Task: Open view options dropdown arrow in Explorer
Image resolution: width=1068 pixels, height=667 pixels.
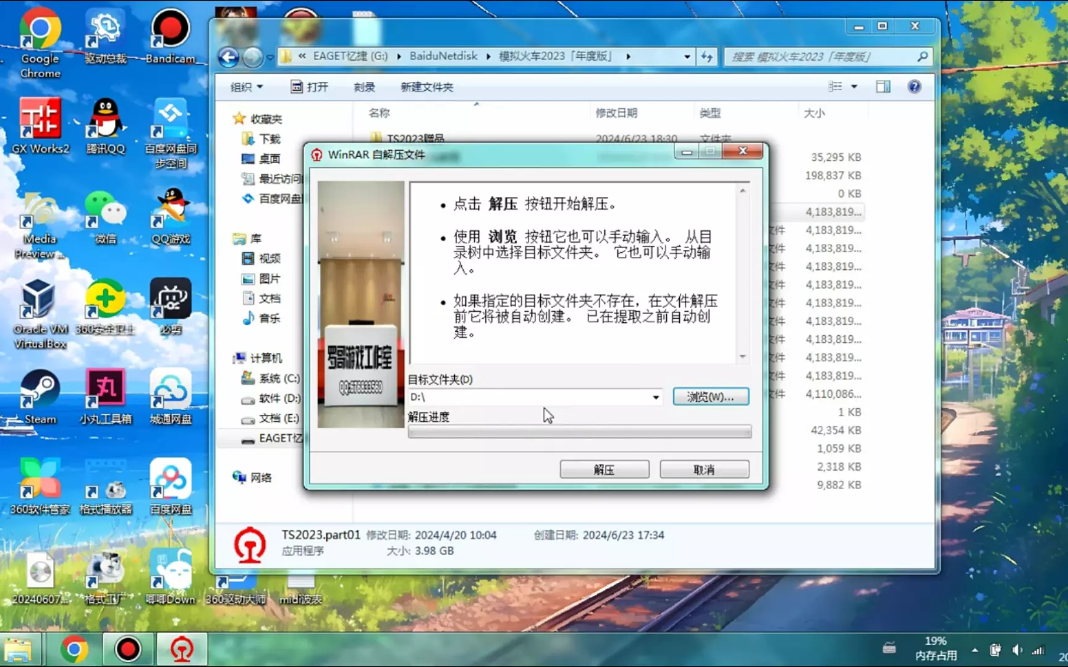Action: pyautogui.click(x=854, y=86)
